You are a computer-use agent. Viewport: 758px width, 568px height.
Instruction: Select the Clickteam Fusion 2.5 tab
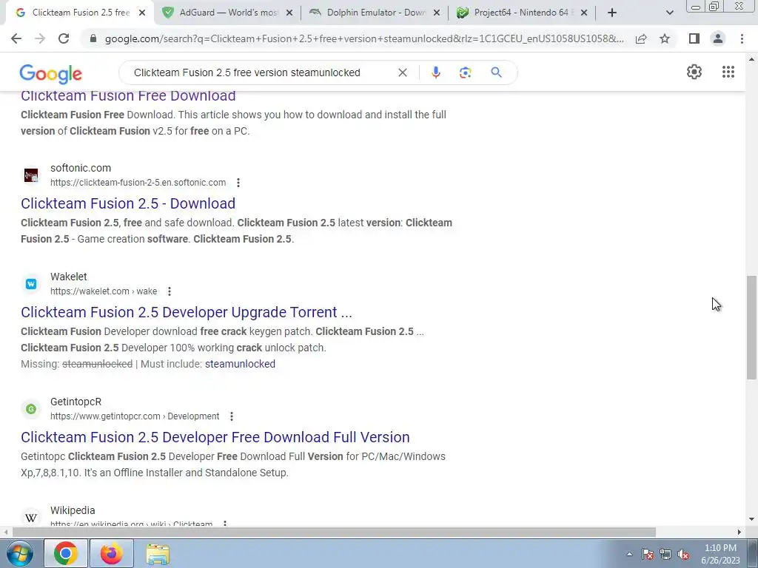80,13
